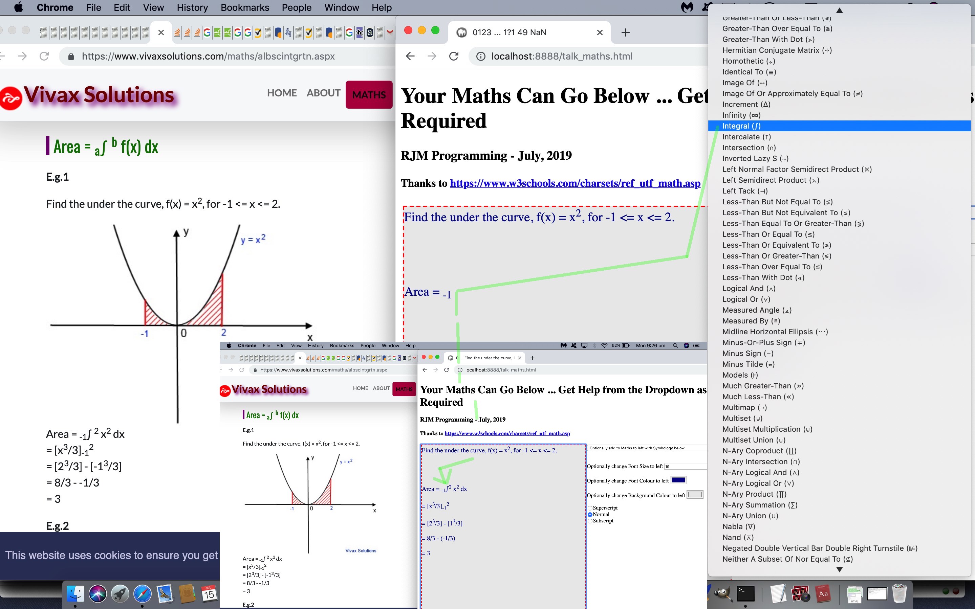Open Calendar icon showing 15 in Dock
Viewport: 975px width, 609px height.
209,594
